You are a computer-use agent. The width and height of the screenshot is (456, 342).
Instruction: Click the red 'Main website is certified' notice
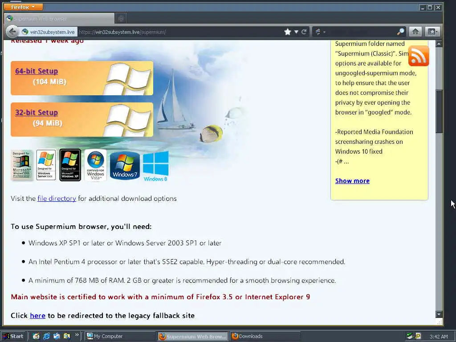[160, 297]
